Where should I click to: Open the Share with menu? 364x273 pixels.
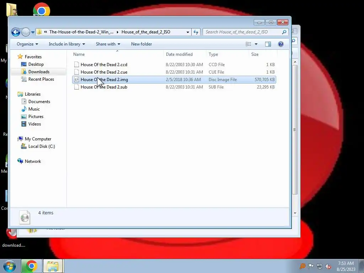(x=108, y=44)
